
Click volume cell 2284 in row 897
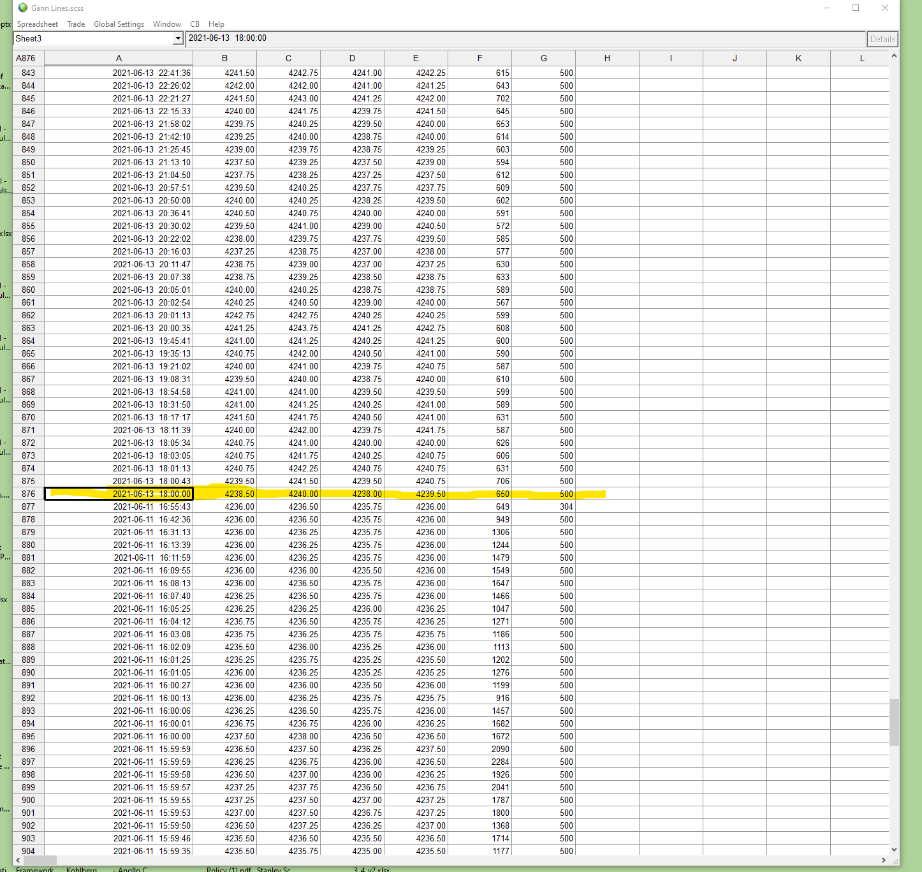(479, 762)
